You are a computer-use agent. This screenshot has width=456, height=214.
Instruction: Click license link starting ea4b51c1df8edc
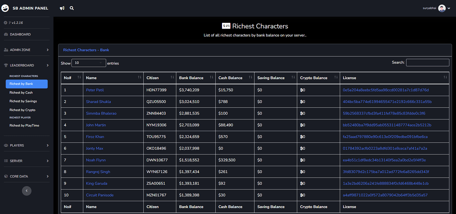(x=384, y=160)
